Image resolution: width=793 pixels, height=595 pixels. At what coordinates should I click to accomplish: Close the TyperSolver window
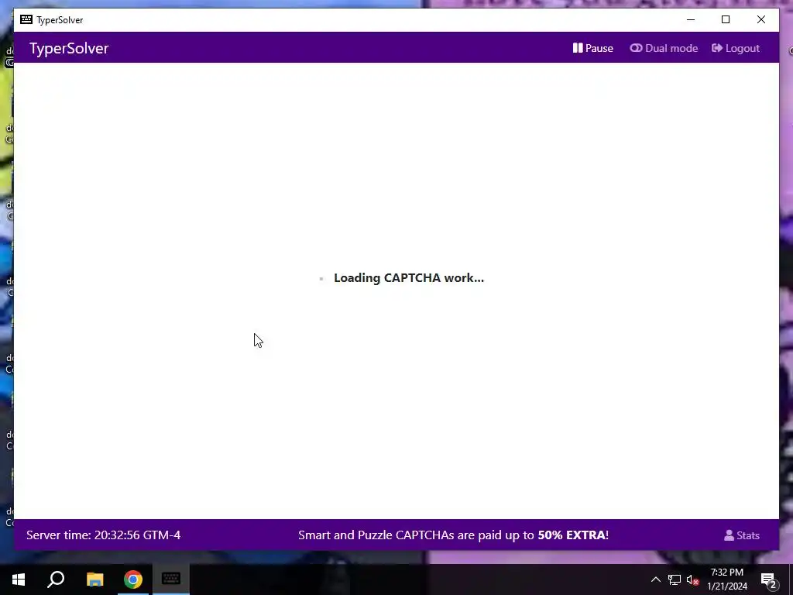(x=761, y=19)
